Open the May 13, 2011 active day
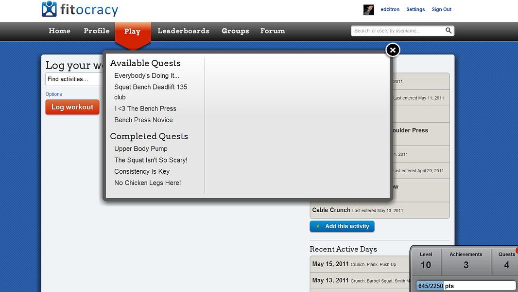This screenshot has width=518, height=292. coord(360,281)
